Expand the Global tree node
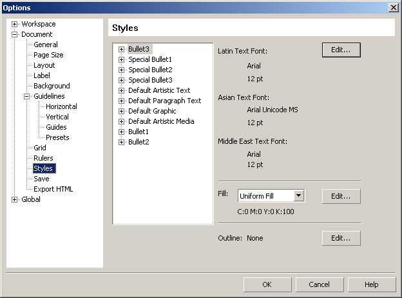 (x=14, y=200)
